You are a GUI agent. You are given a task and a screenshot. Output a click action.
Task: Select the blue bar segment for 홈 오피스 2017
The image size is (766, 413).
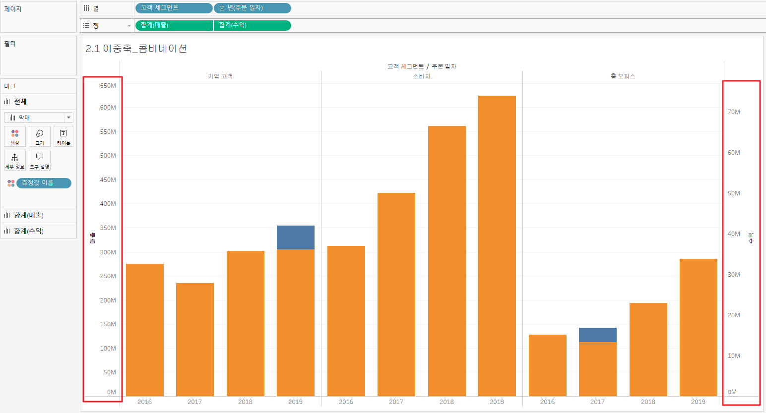click(598, 335)
